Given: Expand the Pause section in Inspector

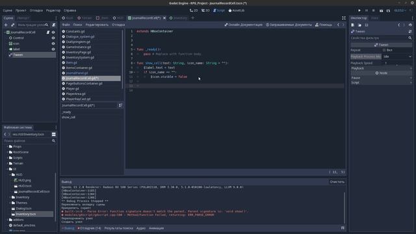Looking at the screenshot, I should 382,78.
